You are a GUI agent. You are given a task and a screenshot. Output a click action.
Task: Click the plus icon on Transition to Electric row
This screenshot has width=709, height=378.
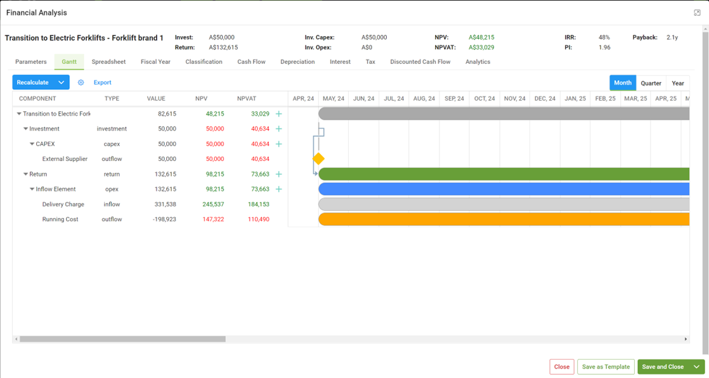[277, 113]
